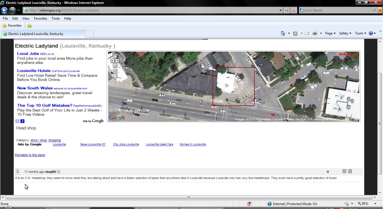Print the page with the printer icon
Screen dimensions: 383x209
[315, 33]
